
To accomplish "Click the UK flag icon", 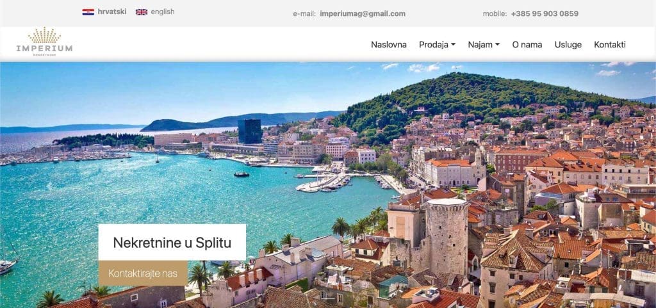I will click(142, 12).
